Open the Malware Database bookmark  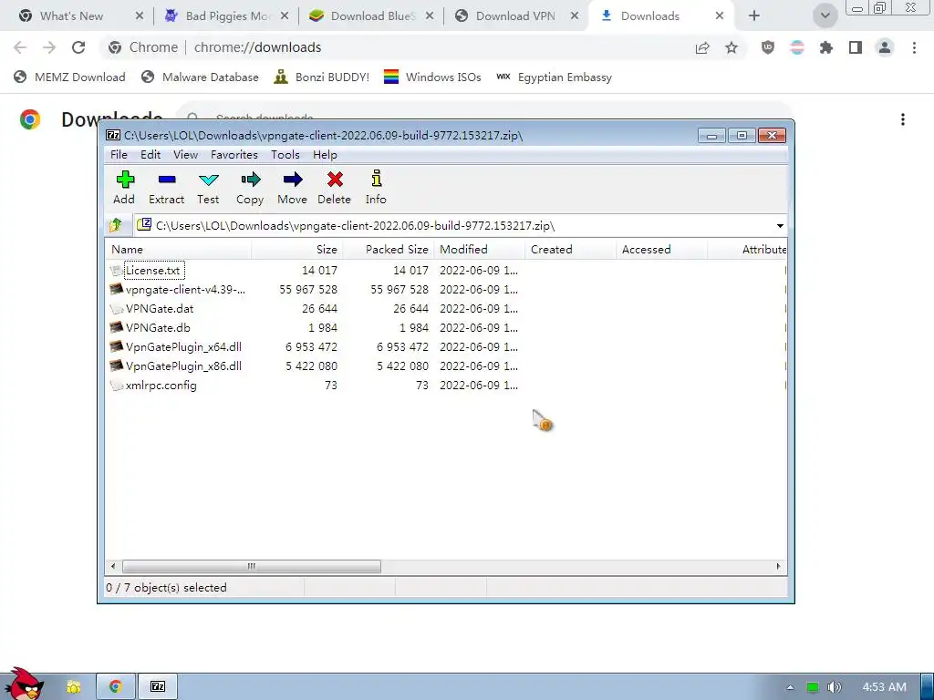[200, 77]
